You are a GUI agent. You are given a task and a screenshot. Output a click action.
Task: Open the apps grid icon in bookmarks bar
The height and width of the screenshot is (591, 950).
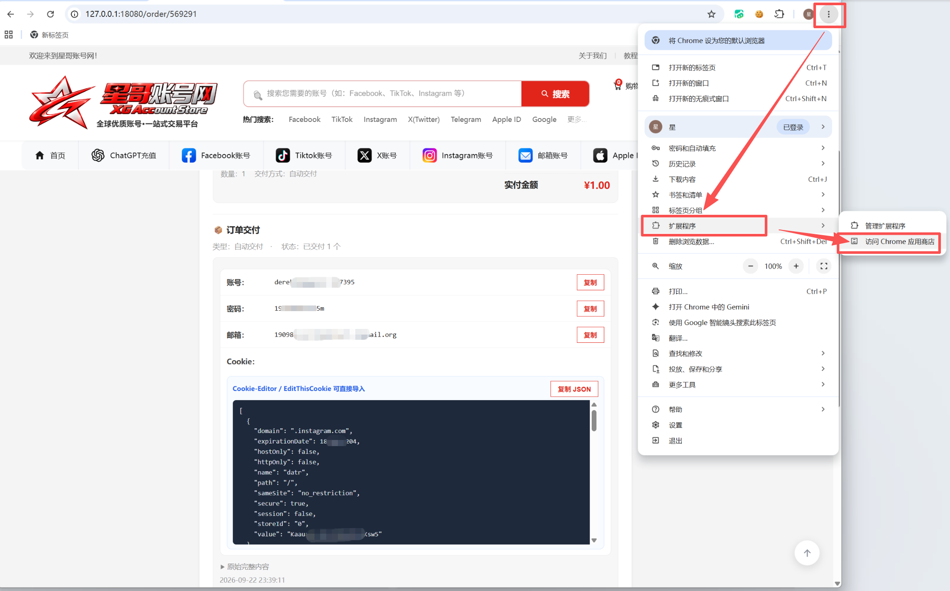click(9, 35)
